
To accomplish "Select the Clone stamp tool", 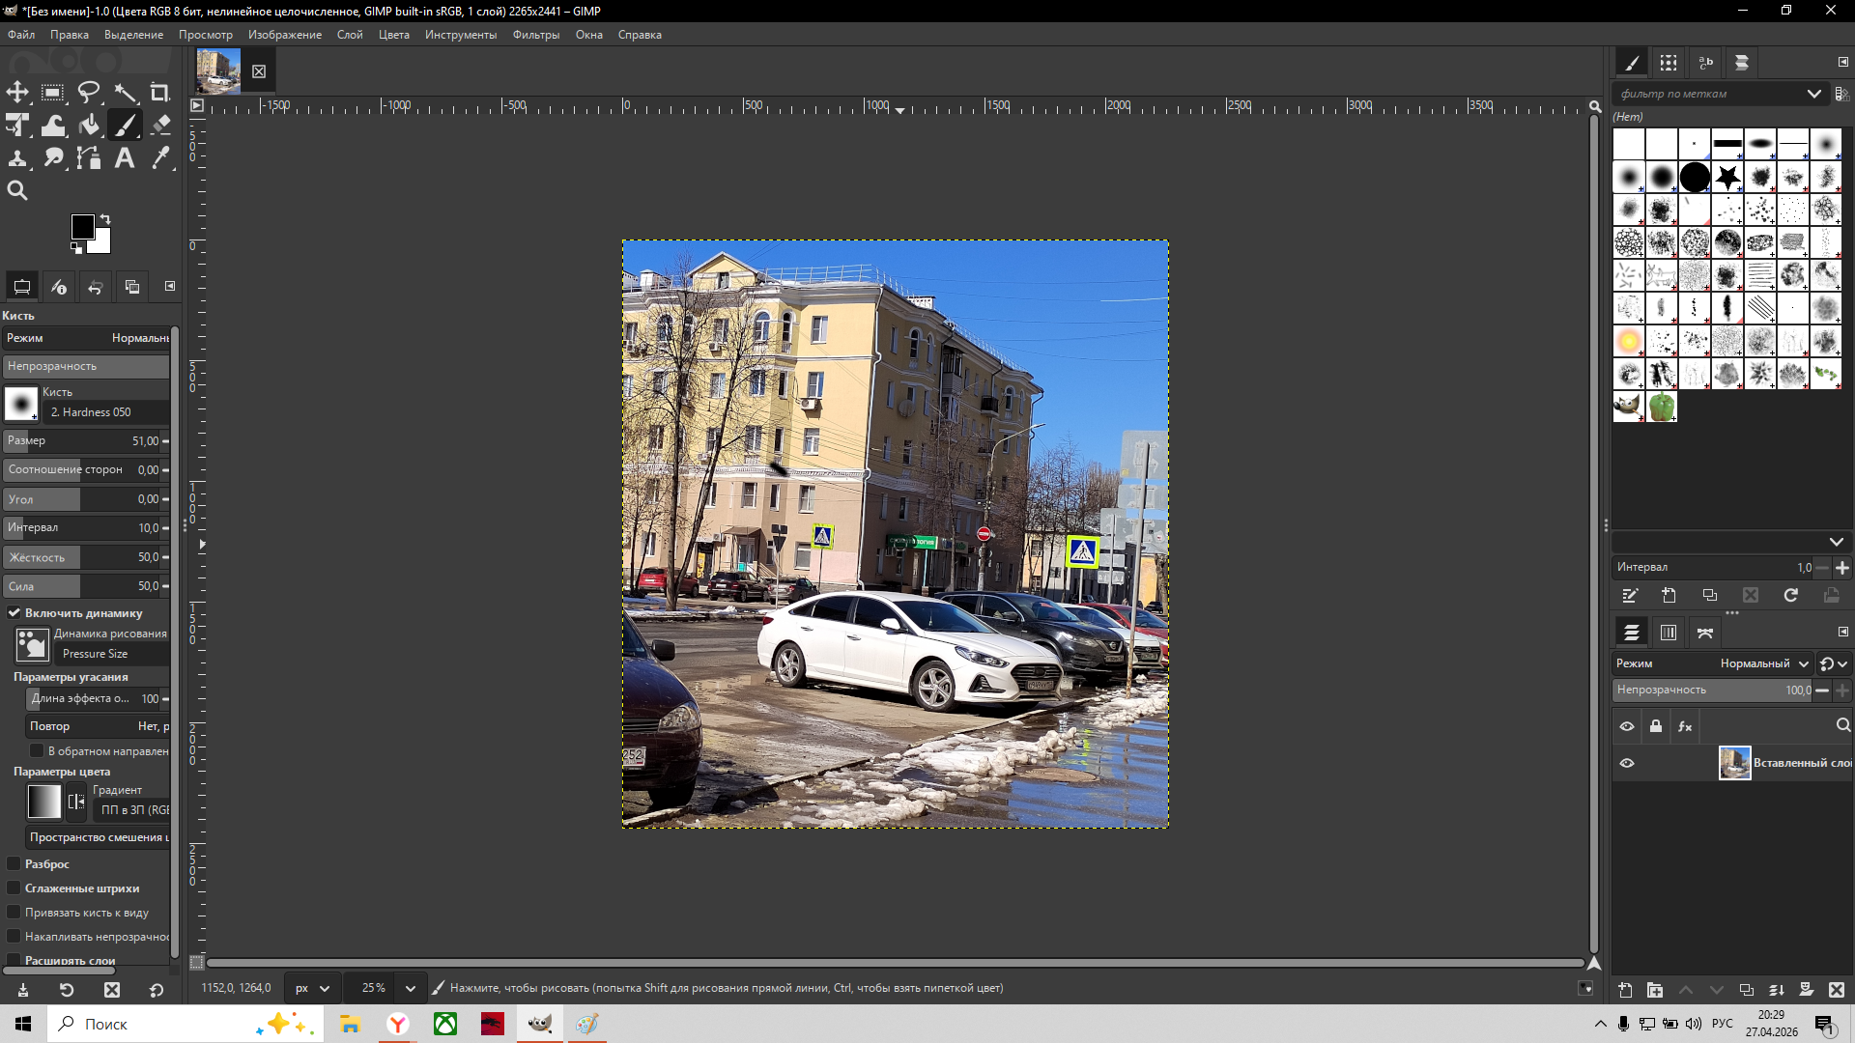I will click(17, 158).
